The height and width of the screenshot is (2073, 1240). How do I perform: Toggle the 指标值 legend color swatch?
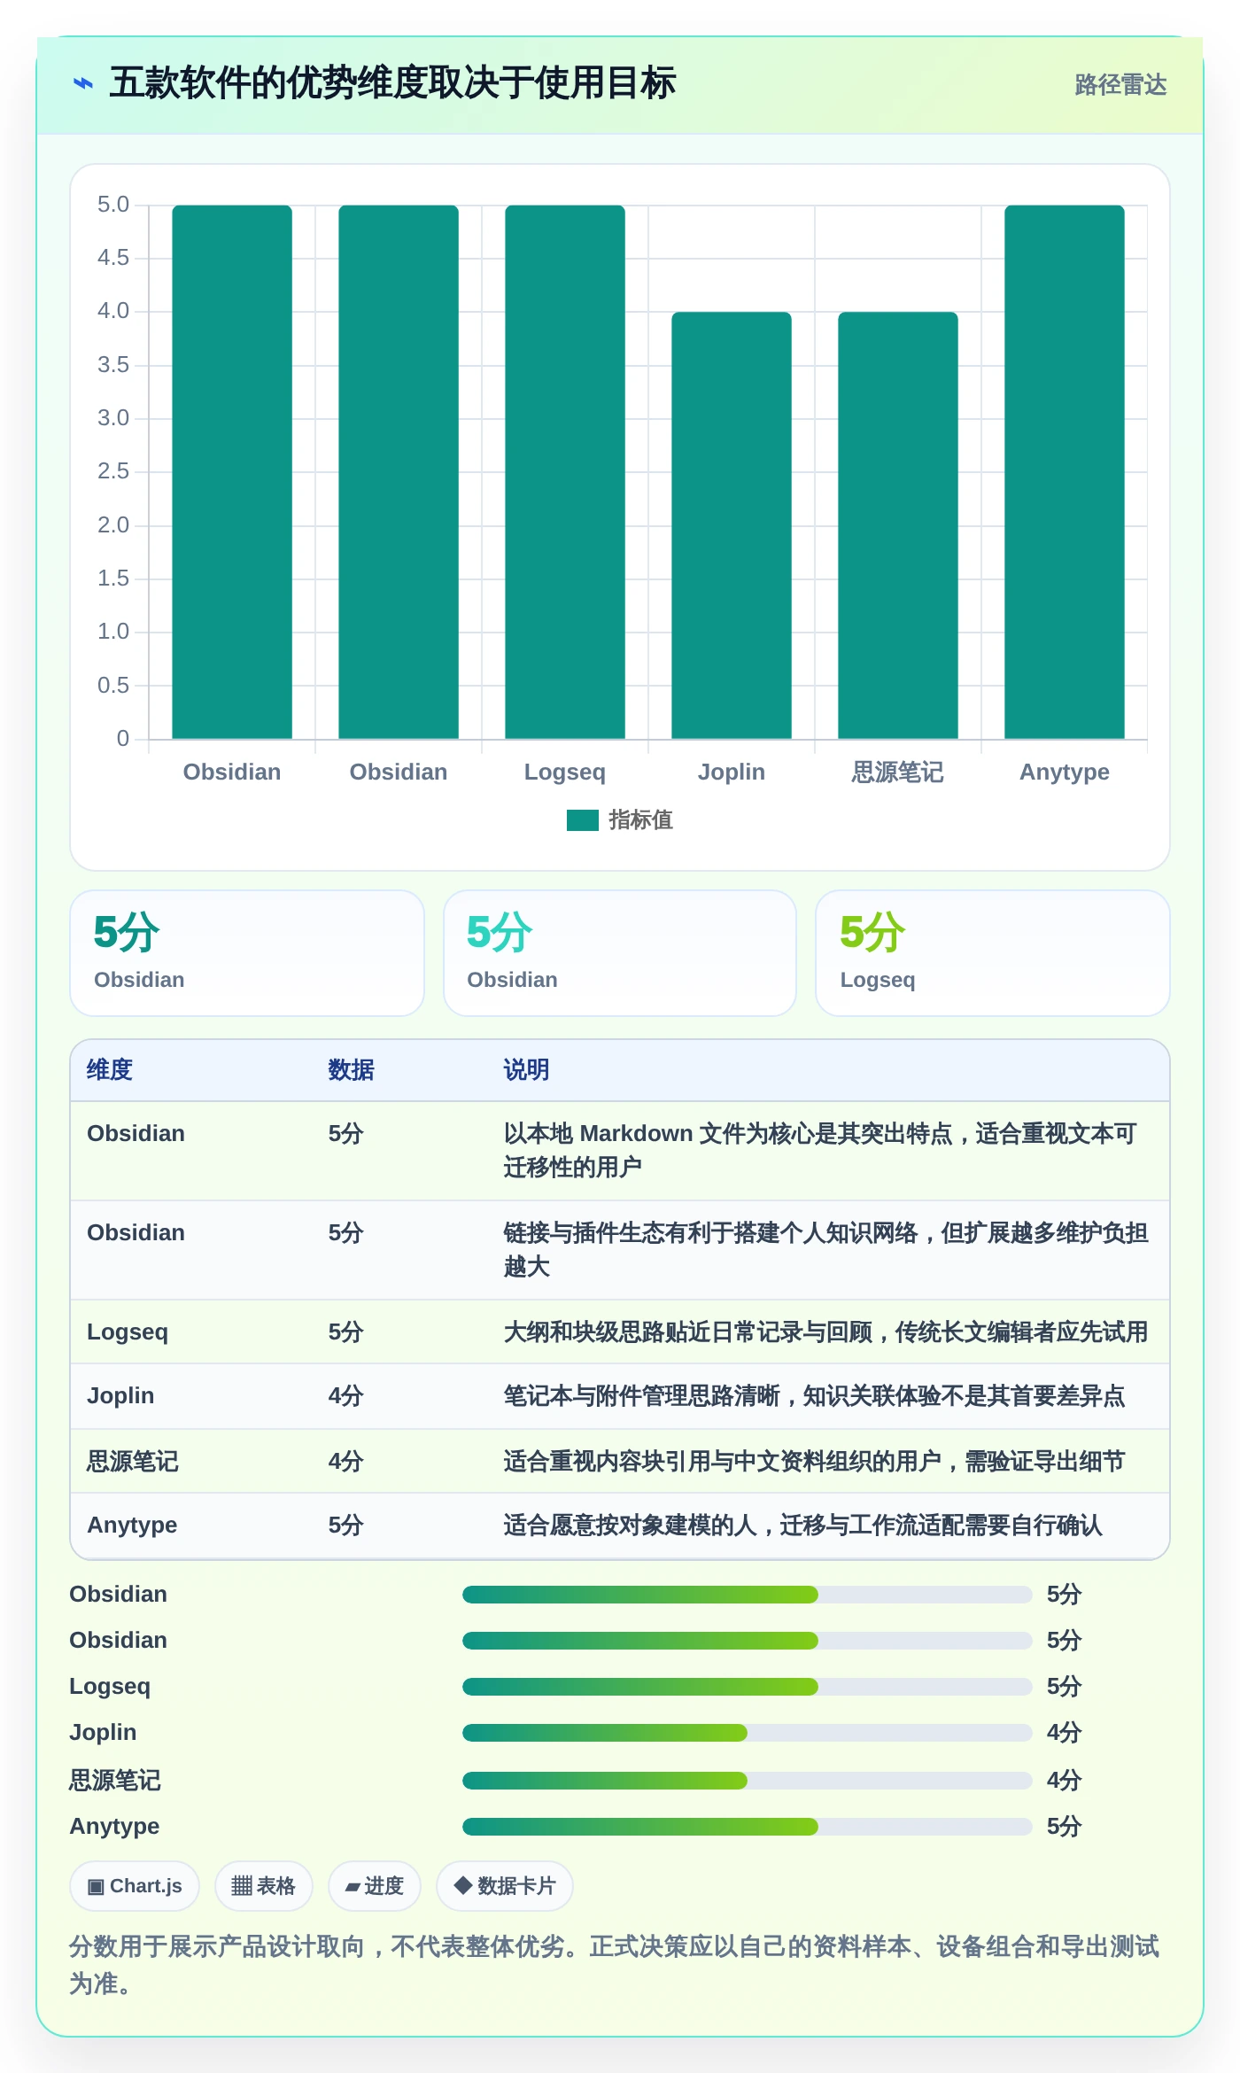(x=582, y=820)
